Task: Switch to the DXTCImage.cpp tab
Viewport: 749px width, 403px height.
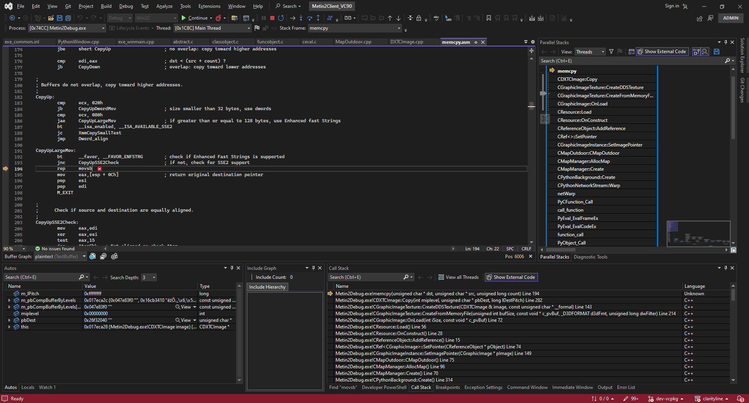Action: [x=406, y=42]
